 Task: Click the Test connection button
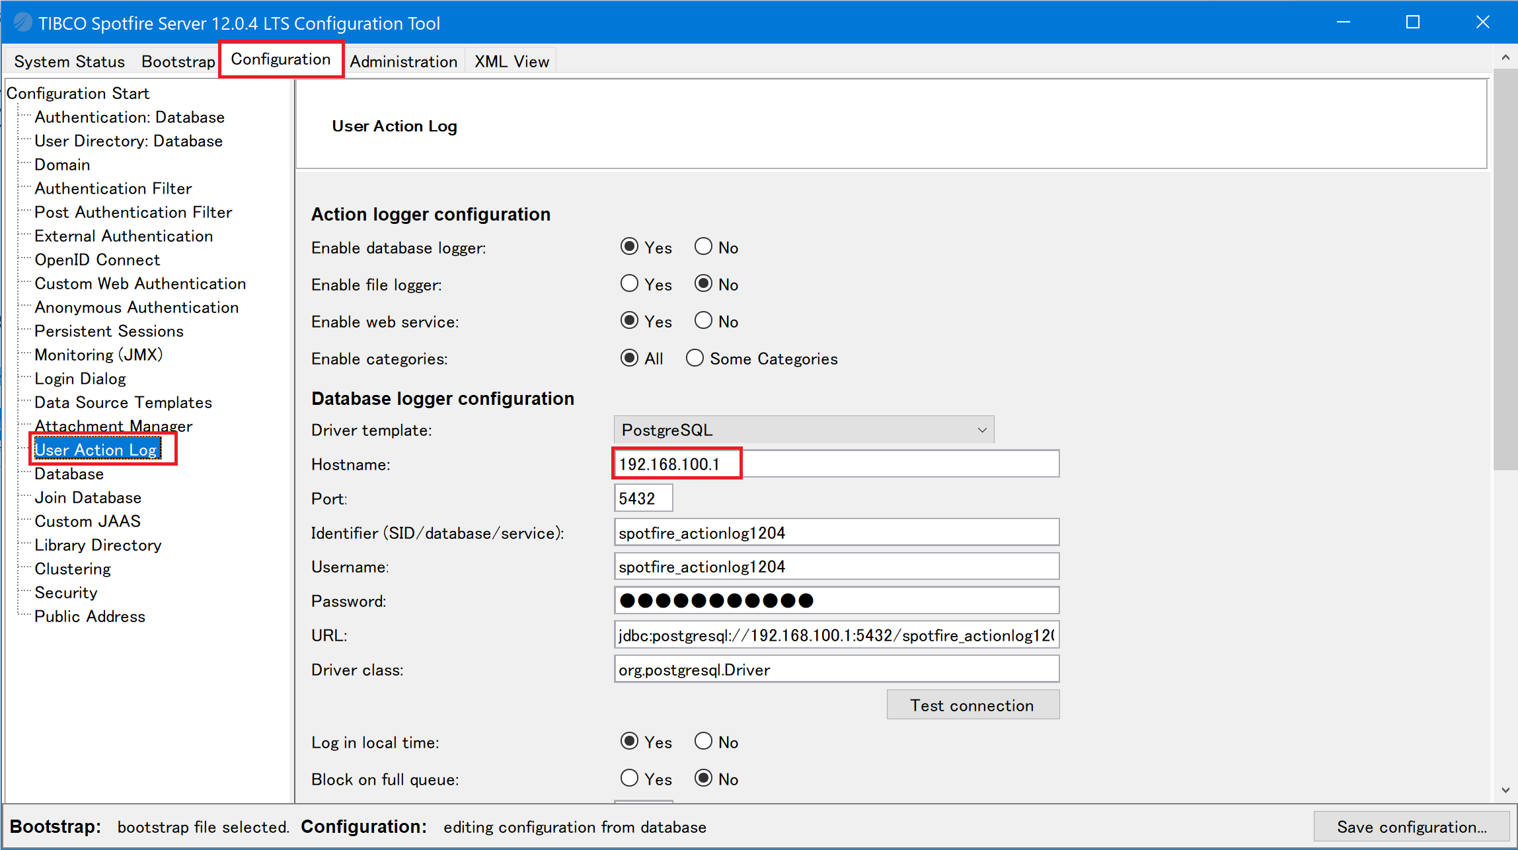coord(973,705)
